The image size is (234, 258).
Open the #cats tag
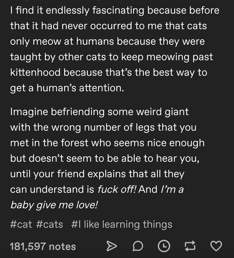click(x=49, y=225)
